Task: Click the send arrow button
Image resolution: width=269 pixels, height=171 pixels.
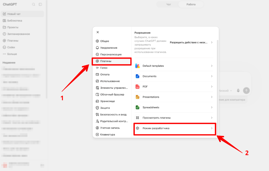Action: 246,91
